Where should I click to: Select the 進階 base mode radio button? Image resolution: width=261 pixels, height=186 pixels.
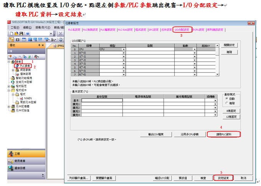[227, 103]
